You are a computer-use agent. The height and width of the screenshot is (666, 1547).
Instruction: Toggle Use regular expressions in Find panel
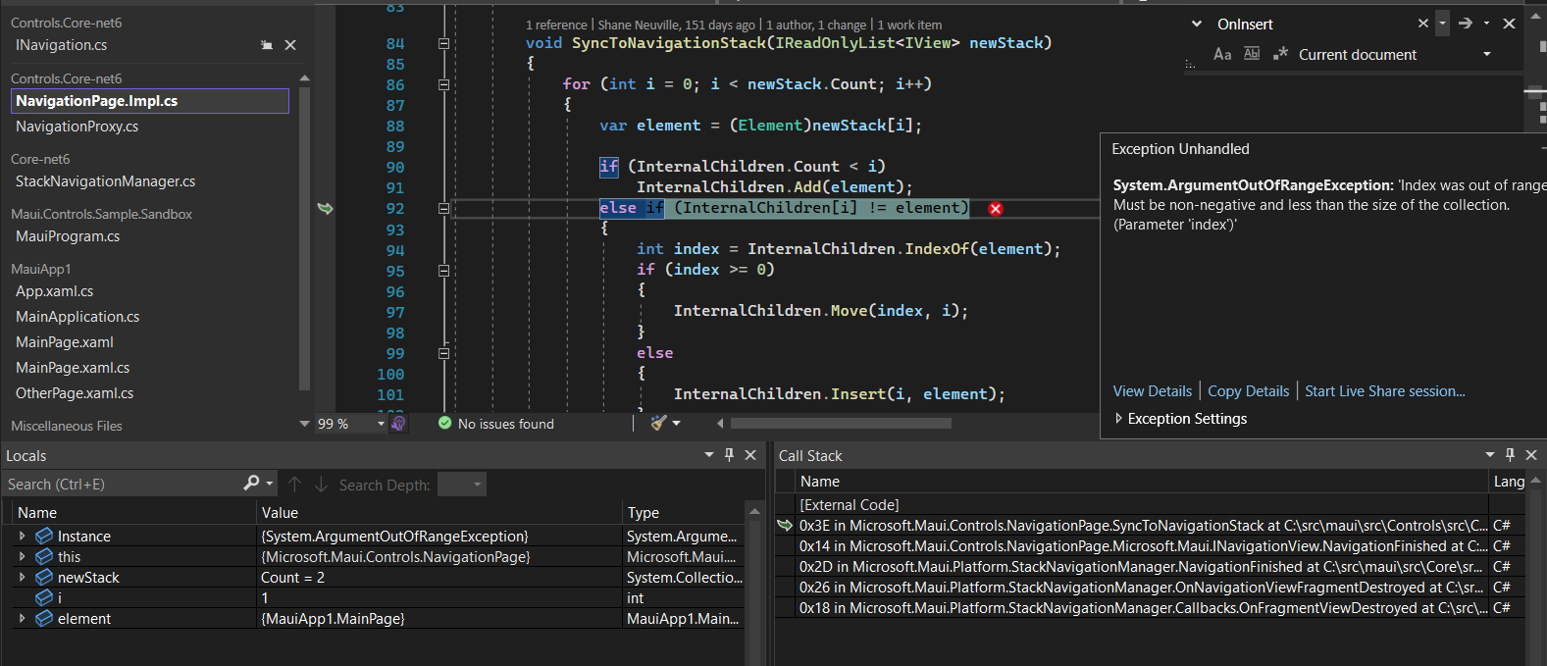[x=1280, y=54]
